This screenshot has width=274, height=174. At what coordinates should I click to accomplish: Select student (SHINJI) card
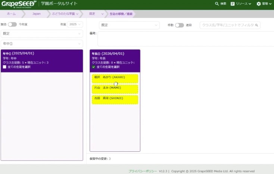[x=115, y=100]
